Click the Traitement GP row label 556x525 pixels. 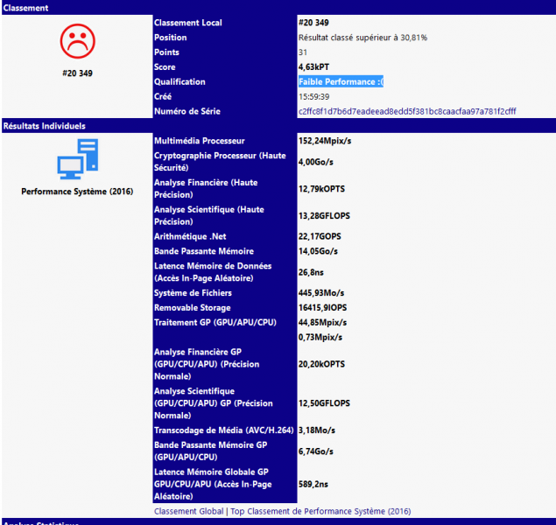click(215, 323)
